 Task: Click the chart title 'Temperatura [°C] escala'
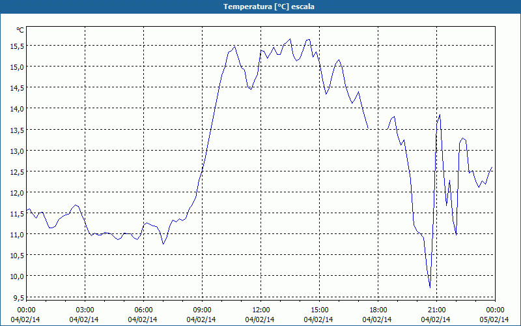click(269, 7)
